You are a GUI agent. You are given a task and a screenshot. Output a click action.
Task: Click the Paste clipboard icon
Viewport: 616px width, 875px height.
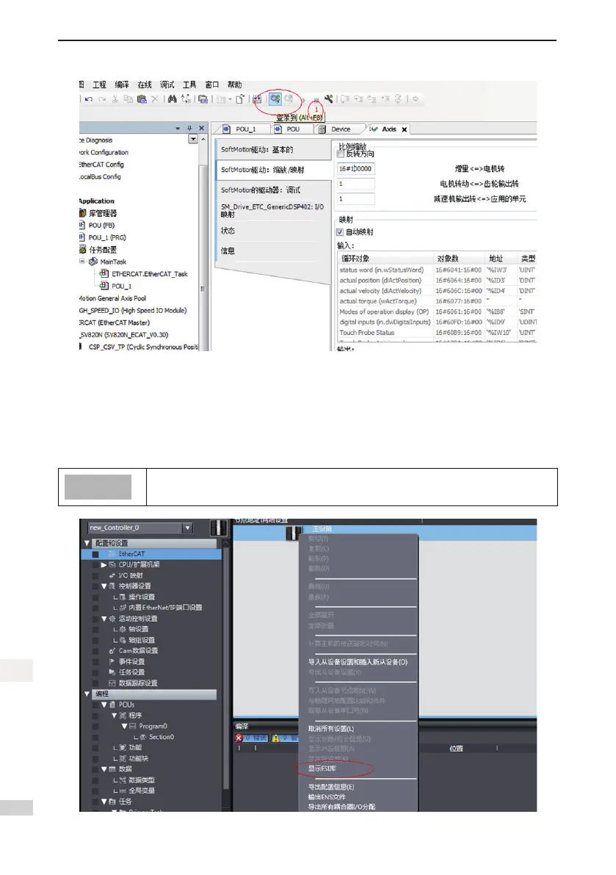[x=142, y=99]
